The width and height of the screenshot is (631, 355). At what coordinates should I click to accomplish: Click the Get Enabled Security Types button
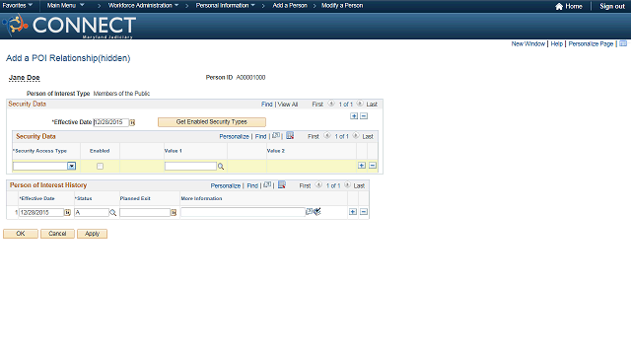(212, 122)
